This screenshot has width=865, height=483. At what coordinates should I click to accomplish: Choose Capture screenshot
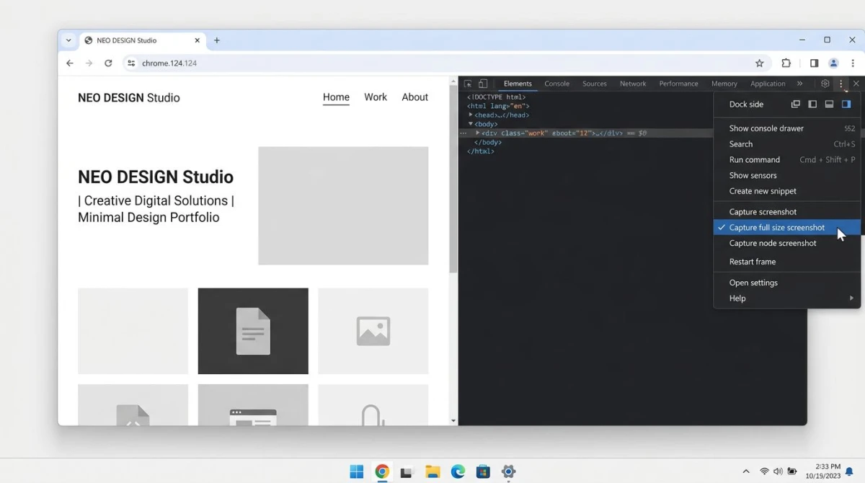tap(787, 212)
